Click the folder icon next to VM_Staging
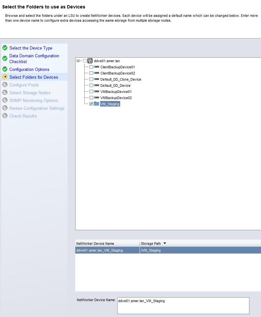261x317 pixels. [97, 104]
